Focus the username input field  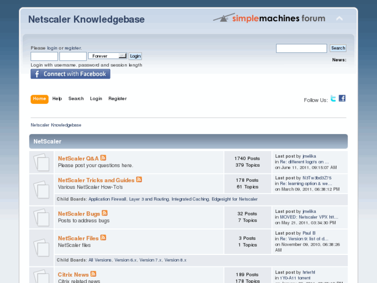[44, 57]
